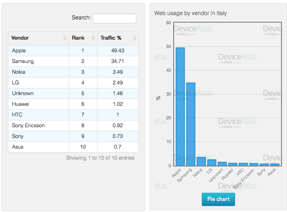This screenshot has width=287, height=212.
Task: Click the Rank column header
Action: click(83, 38)
